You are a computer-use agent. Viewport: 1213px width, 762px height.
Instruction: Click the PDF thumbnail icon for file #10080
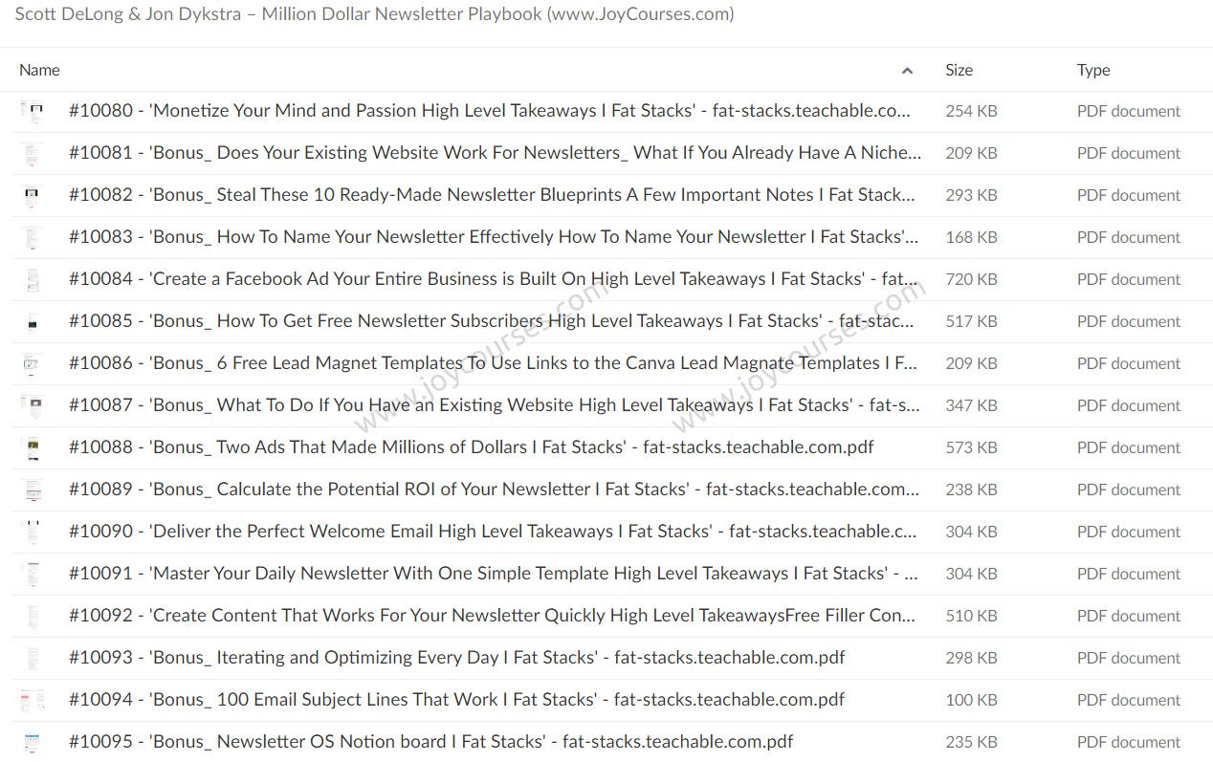pos(32,111)
